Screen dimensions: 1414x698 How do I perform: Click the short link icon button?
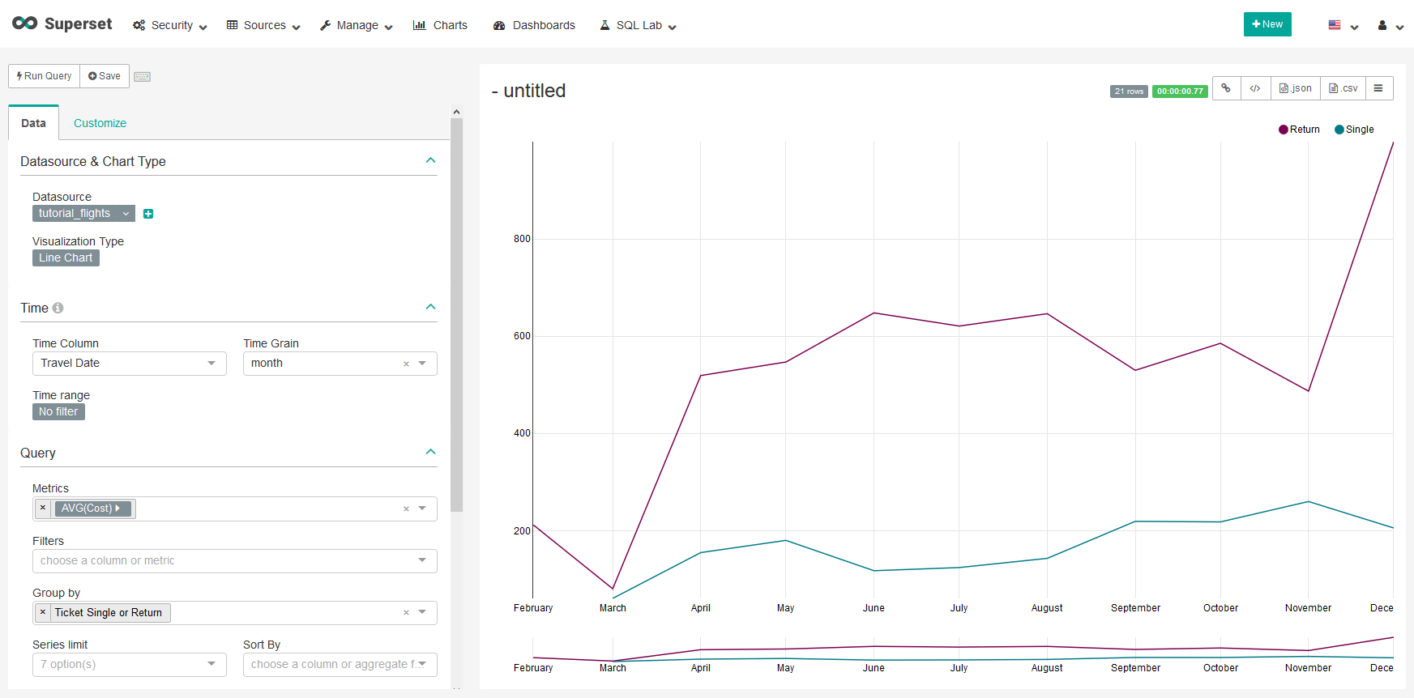pos(1226,88)
